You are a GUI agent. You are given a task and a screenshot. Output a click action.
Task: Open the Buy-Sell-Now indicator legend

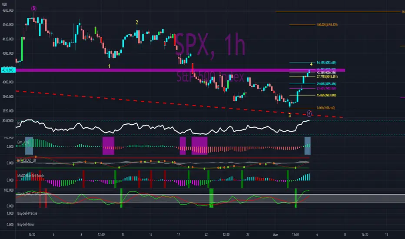26,225
